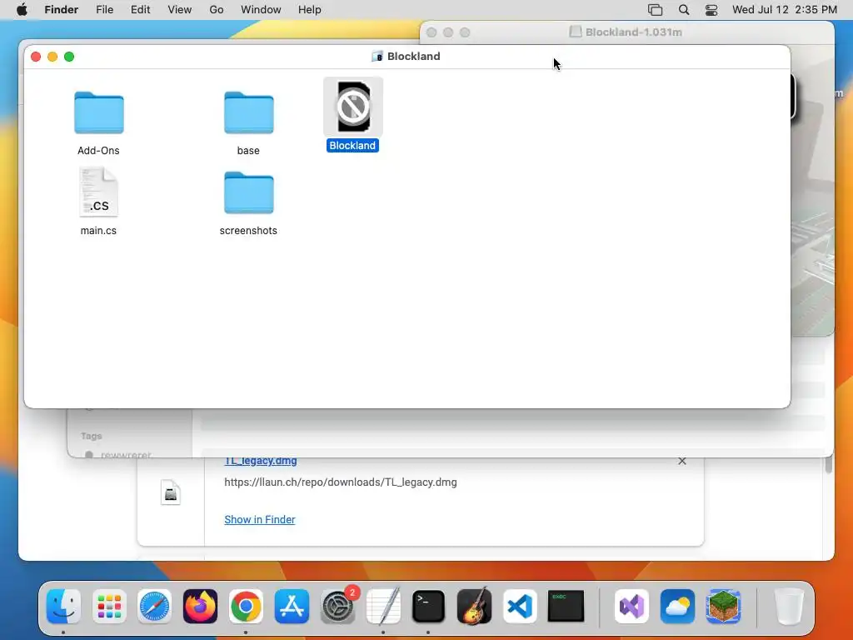Open the Go menu

coord(217,10)
